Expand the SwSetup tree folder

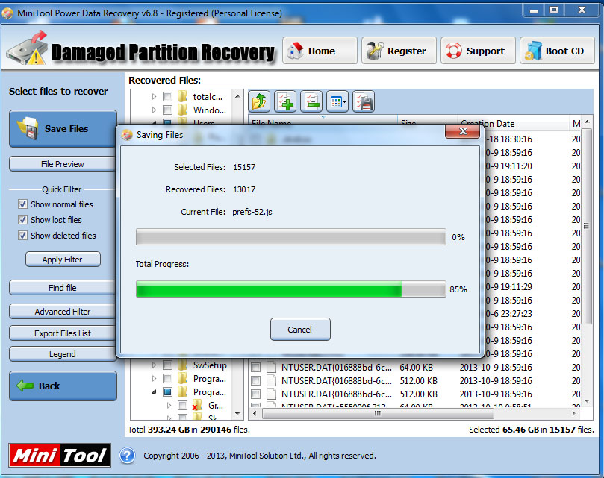coord(154,365)
